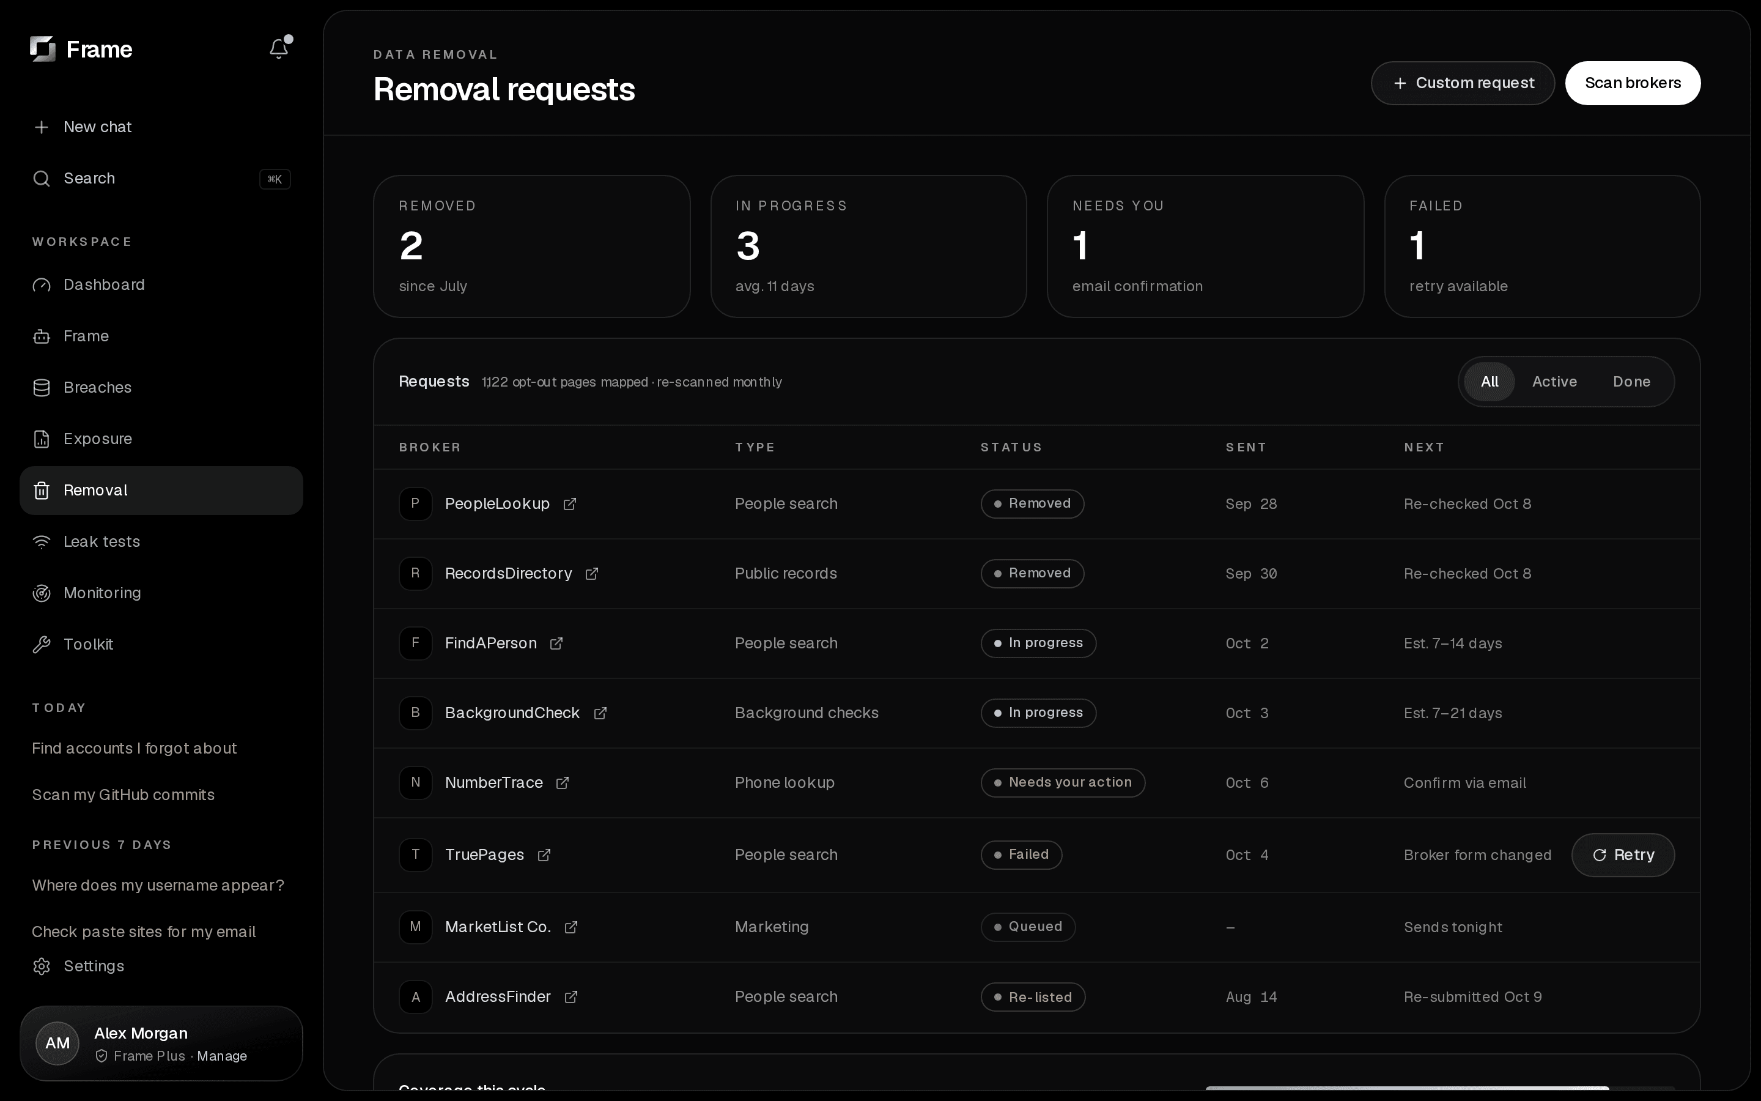The width and height of the screenshot is (1761, 1101).
Task: Open chat 'Where does my username appear?'
Action: 158,886
